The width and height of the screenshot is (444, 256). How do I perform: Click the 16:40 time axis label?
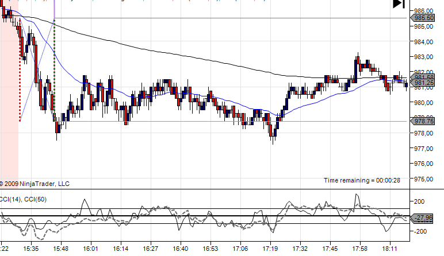point(181,249)
